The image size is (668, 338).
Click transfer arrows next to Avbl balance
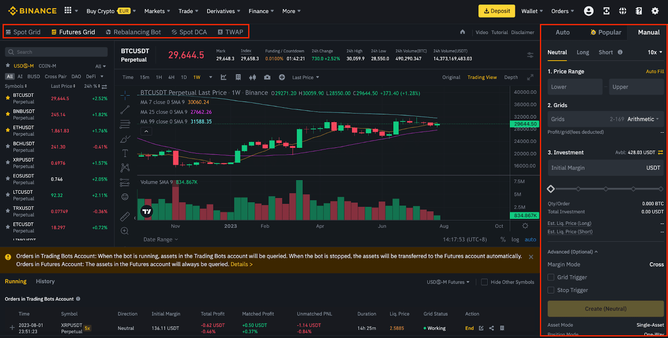pyautogui.click(x=660, y=153)
